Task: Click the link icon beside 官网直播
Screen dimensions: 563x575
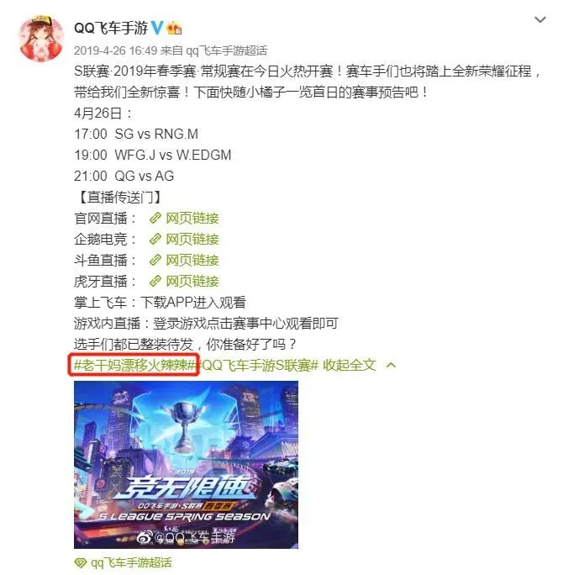Action: click(x=155, y=219)
